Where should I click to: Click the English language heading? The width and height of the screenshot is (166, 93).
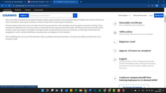[123, 59]
